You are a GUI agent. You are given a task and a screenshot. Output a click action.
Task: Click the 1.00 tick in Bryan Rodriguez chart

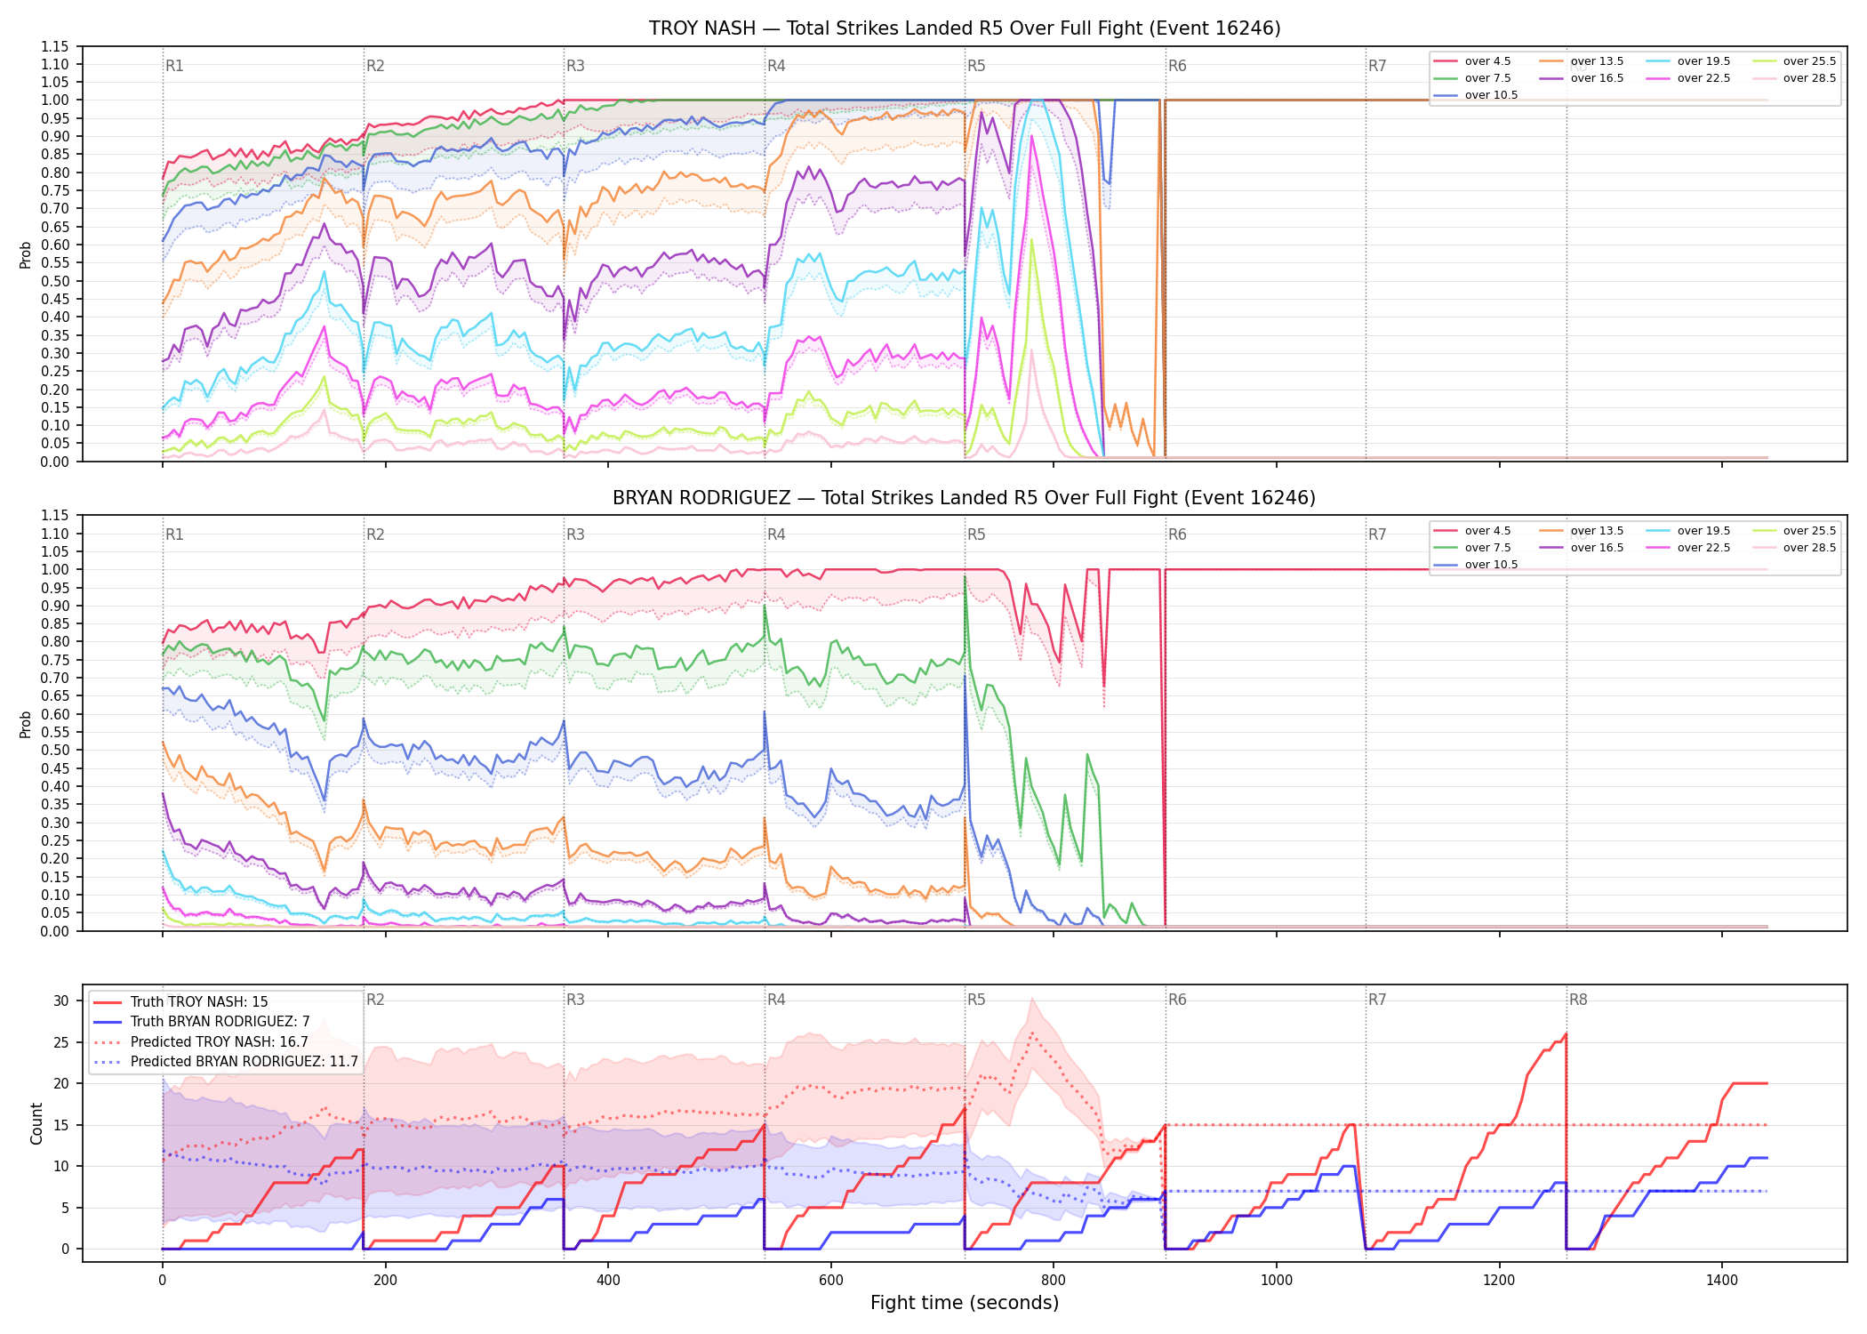pyautogui.click(x=55, y=569)
